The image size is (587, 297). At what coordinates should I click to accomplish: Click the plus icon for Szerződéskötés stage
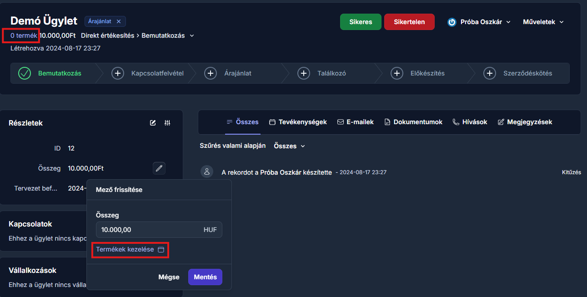click(x=490, y=73)
